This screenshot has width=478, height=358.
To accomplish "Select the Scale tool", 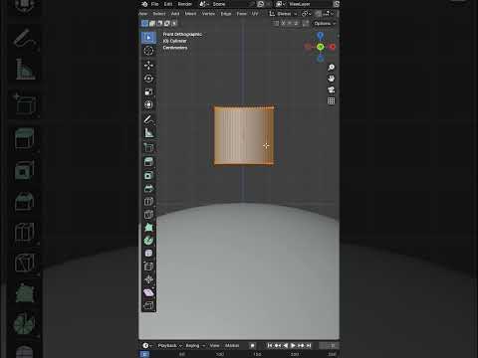I will pos(148,91).
